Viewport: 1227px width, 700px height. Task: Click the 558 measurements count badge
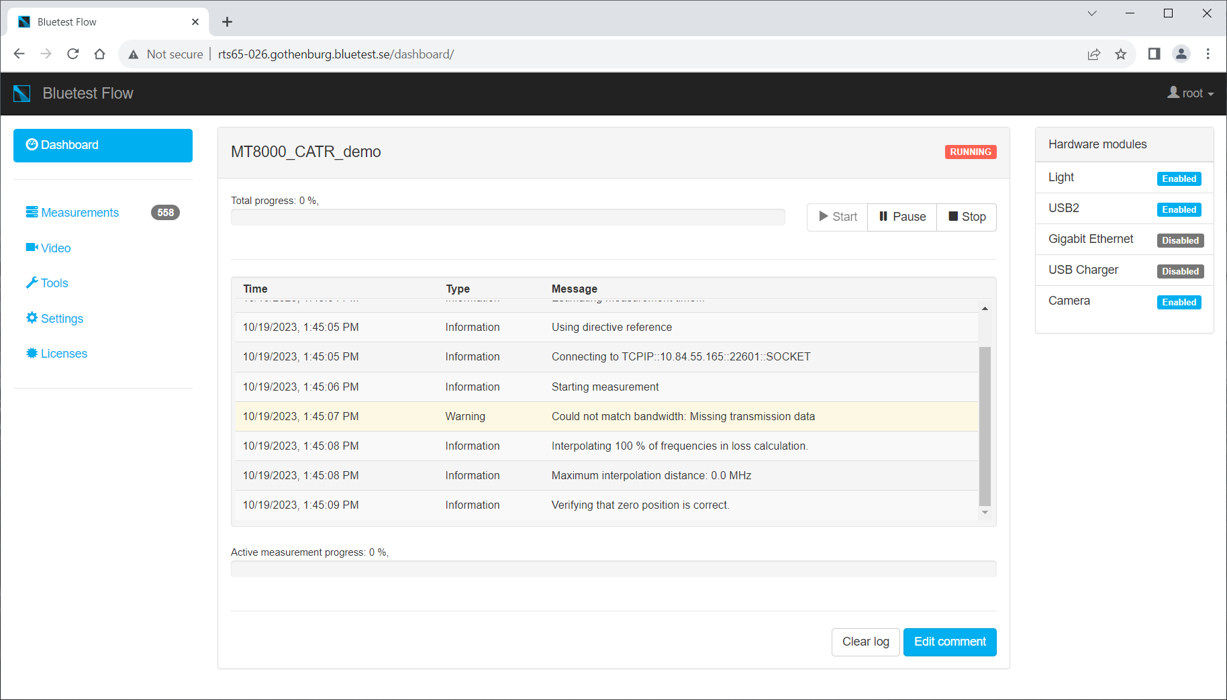pyautogui.click(x=165, y=213)
